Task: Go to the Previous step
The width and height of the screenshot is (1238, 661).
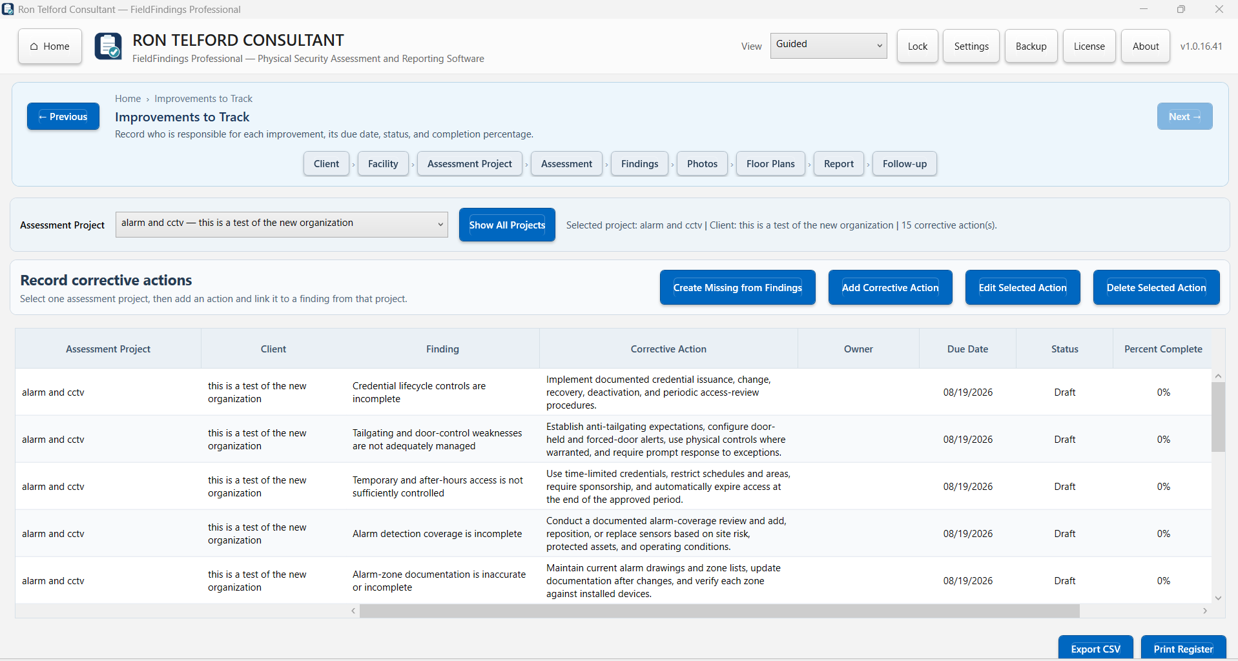Action: coord(63,116)
